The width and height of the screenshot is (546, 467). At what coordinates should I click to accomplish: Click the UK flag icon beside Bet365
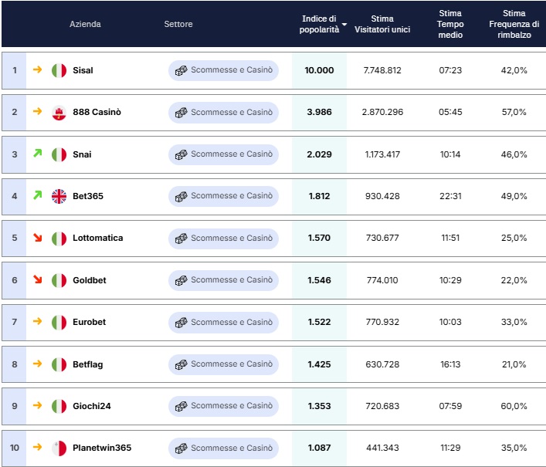(x=59, y=196)
